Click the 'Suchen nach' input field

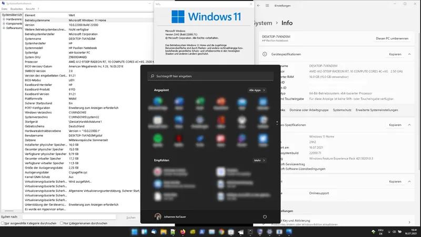(69, 217)
